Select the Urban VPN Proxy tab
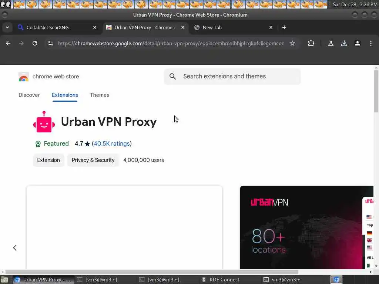Viewport: 379px width, 284px height. pos(146,27)
